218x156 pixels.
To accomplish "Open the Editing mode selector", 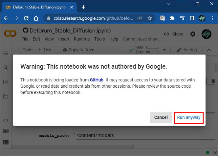I will pyautogui.click(x=187, y=50).
